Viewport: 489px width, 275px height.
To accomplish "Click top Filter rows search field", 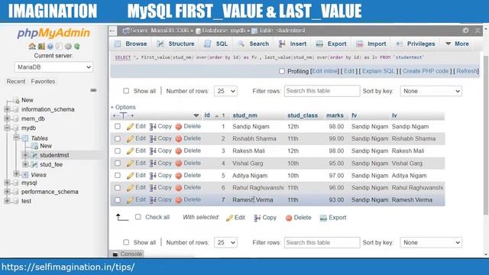I will pyautogui.click(x=322, y=91).
